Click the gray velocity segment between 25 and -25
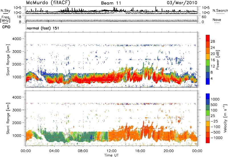 click(x=208, y=118)
